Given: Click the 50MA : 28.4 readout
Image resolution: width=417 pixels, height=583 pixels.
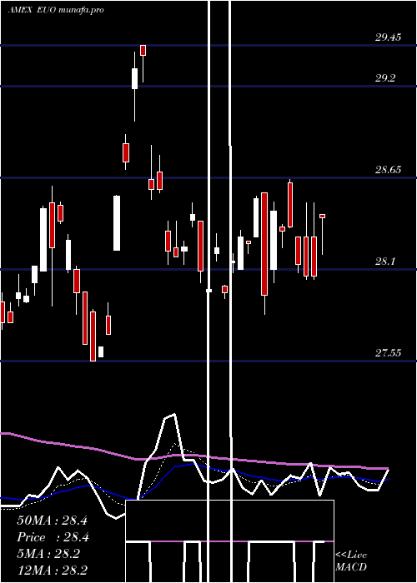Looking at the screenshot, I should point(52,521).
